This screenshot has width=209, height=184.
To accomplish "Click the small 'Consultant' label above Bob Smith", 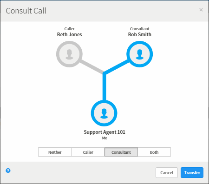I will (x=140, y=29).
